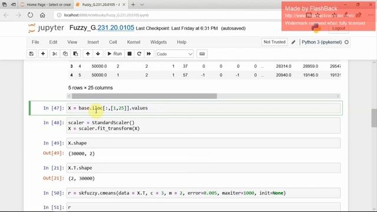
Task: Click table cell value 20940.0
Action: 283,75
